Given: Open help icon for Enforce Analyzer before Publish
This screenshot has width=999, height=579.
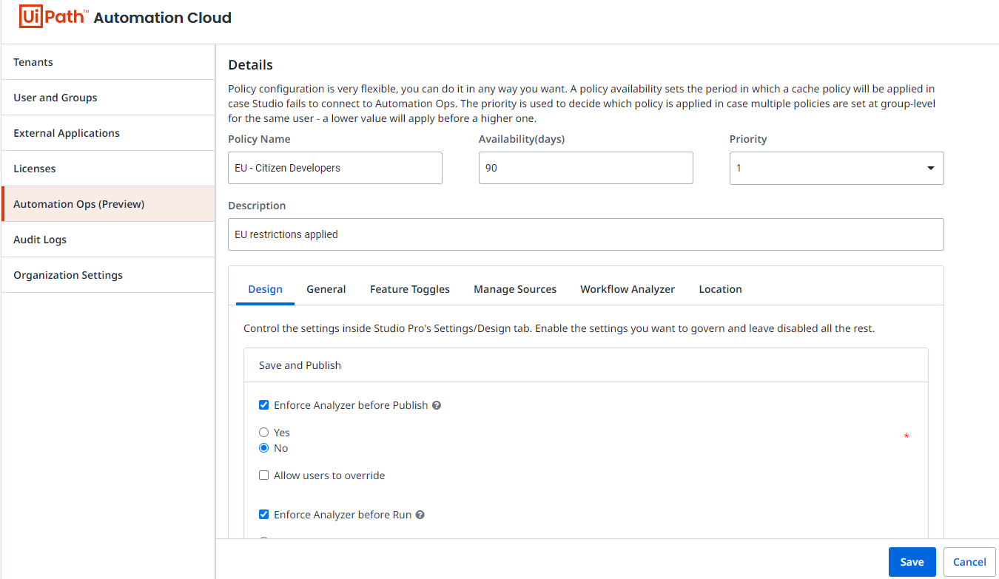Looking at the screenshot, I should tap(437, 405).
